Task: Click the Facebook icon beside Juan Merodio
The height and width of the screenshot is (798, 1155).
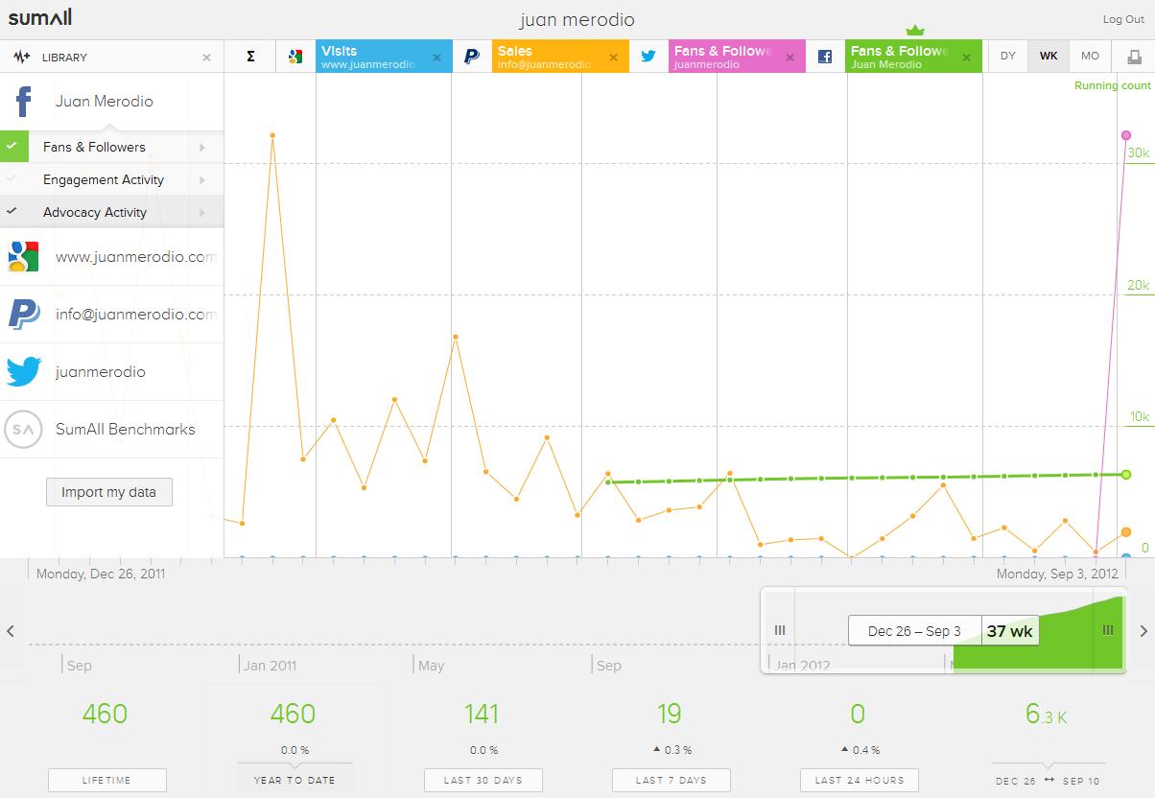Action: 23,102
